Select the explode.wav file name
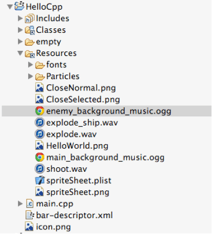The height and width of the screenshot is (234, 212). [x=72, y=135]
